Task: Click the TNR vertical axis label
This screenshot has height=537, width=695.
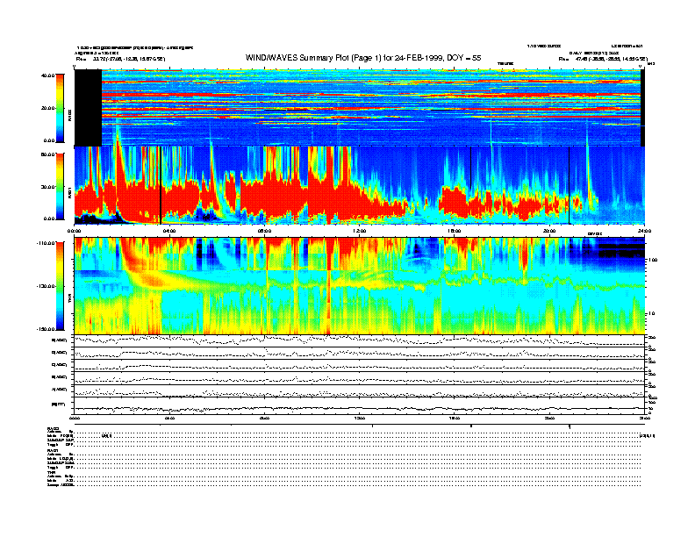Action: coord(69,300)
